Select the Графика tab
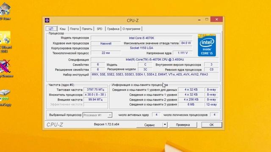This screenshot has height=152, width=271. coord(113,29)
